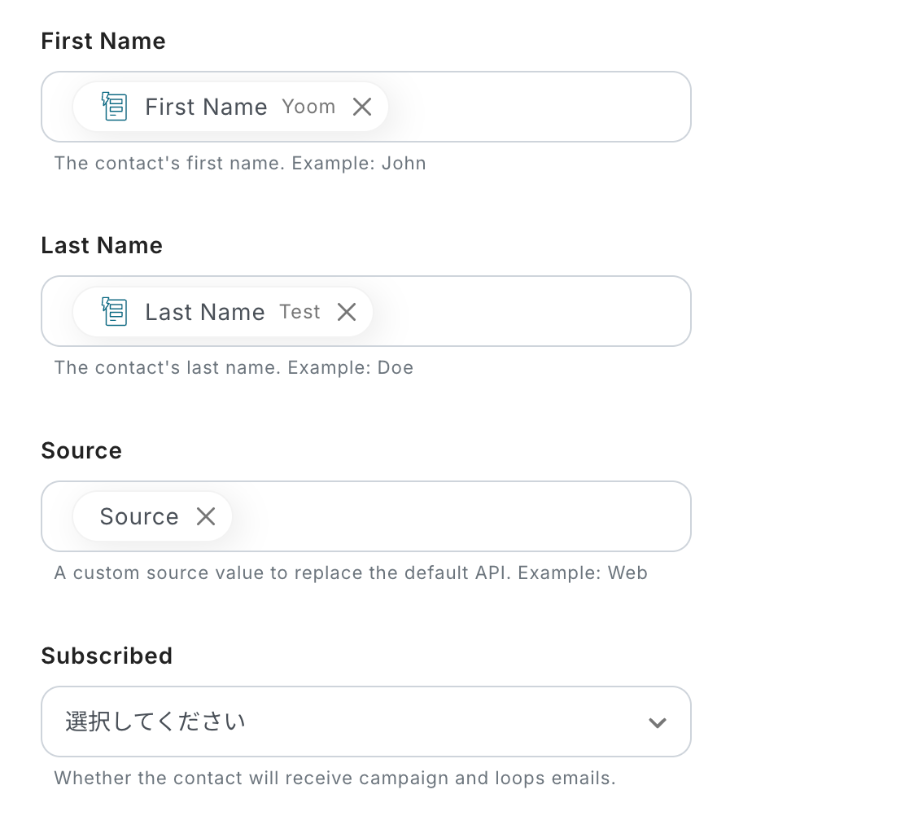This screenshot has height=816, width=918.
Task: Focus empty area of Source input
Action: (456, 516)
